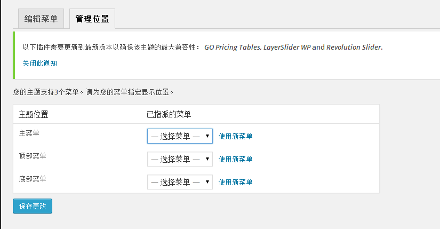Click 使用新菜单 link in the 主菜单 row

tap(235, 136)
